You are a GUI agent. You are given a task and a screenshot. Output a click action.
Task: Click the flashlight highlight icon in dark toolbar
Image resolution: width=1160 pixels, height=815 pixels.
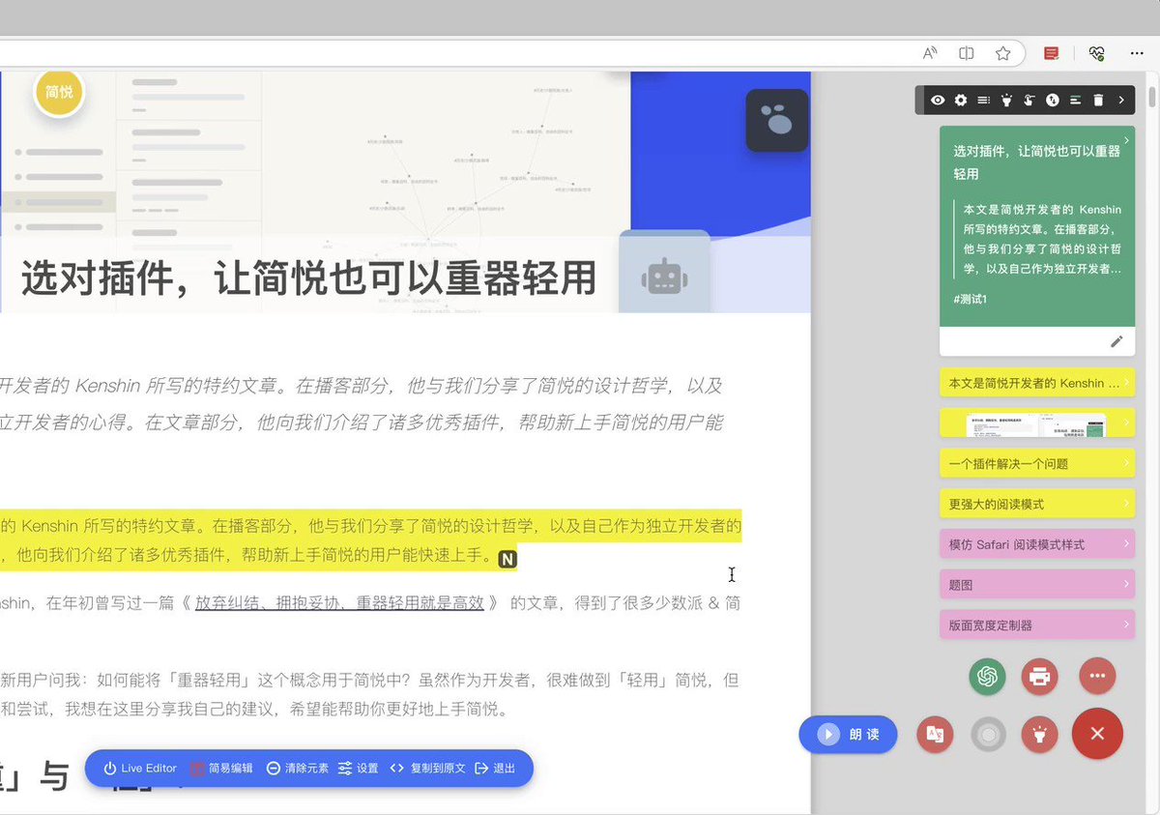1006,100
